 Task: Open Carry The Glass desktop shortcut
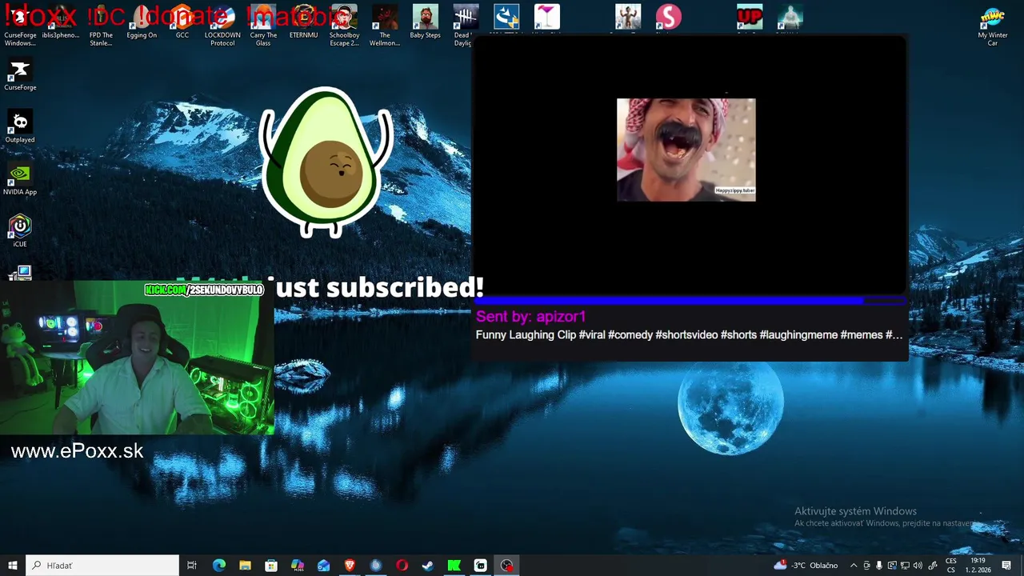pos(263,26)
